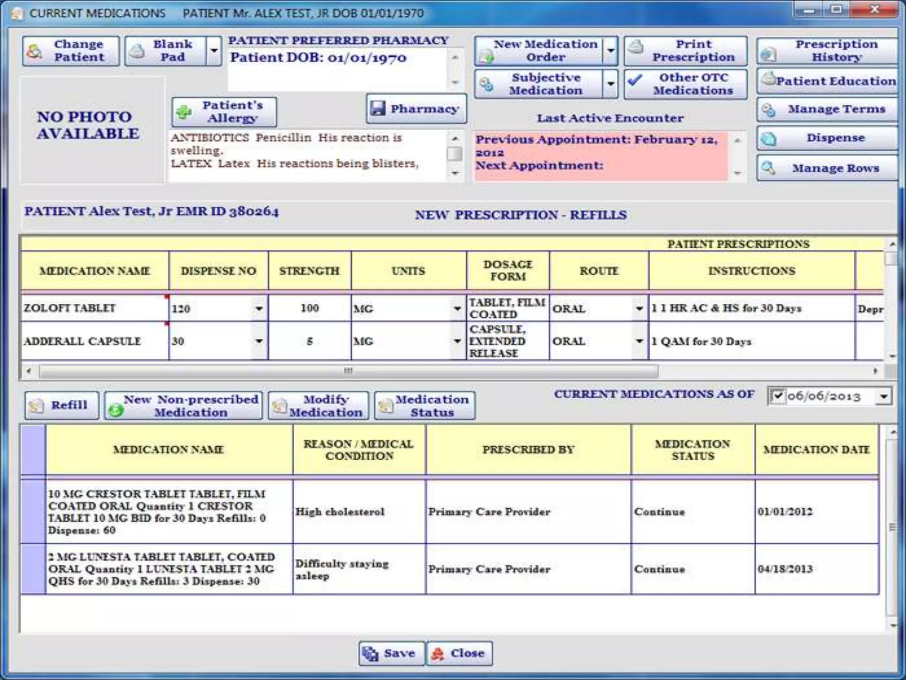Open Zoloft dispense number dropdown
The height and width of the screenshot is (680, 906).
tap(259, 309)
